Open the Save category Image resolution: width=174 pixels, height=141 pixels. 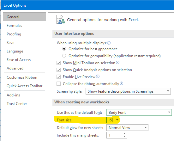tap(25, 43)
